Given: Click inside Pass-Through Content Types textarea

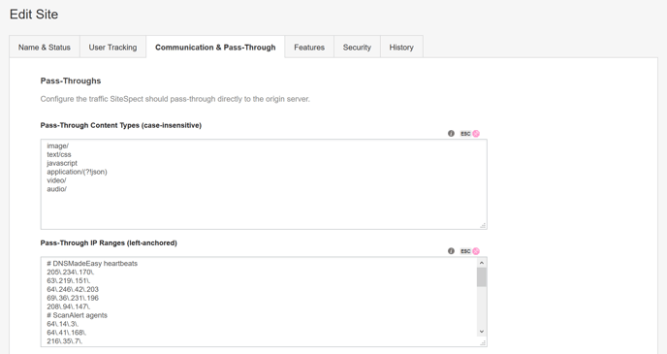Looking at the screenshot, I should pyautogui.click(x=264, y=184).
